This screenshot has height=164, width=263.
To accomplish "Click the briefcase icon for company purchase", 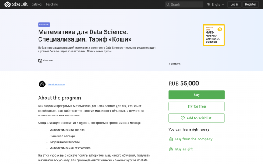I will click(171, 139).
